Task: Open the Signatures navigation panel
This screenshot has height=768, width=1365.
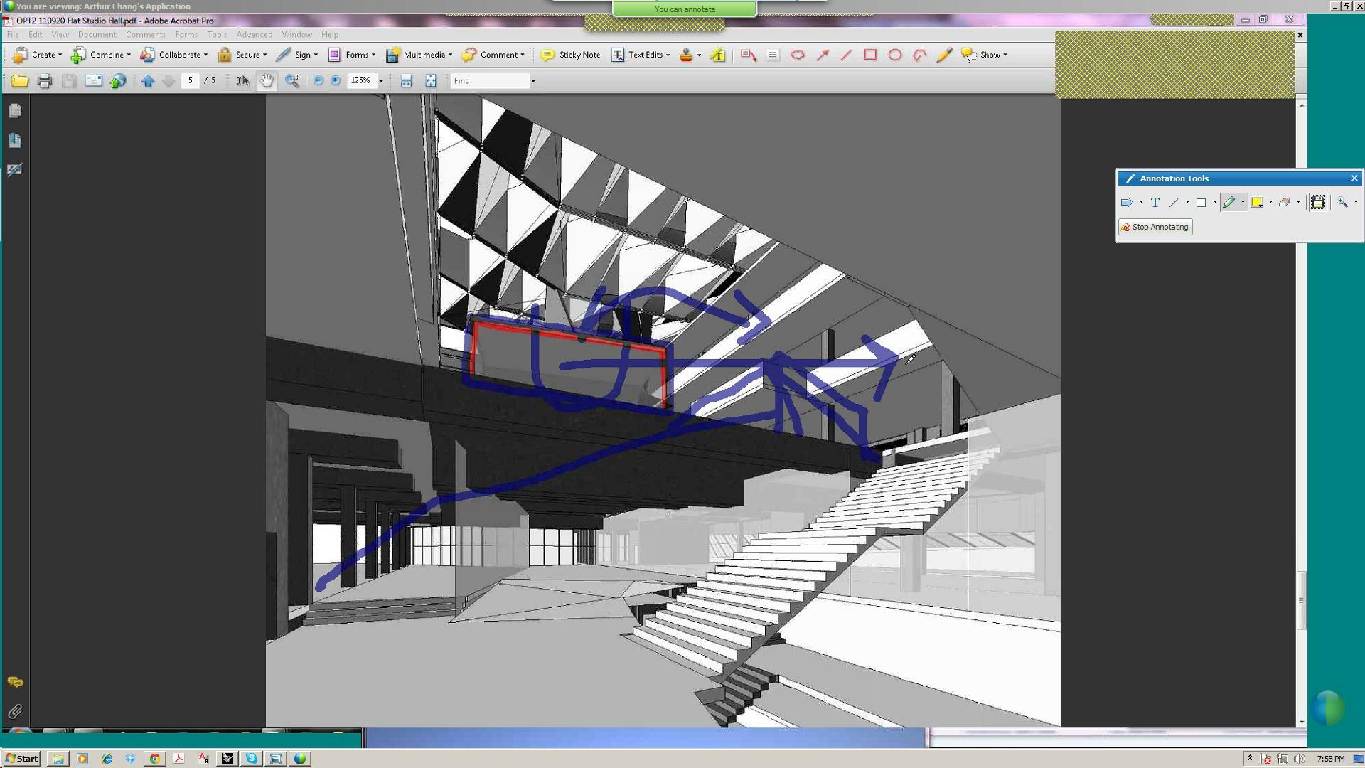Action: pyautogui.click(x=15, y=170)
